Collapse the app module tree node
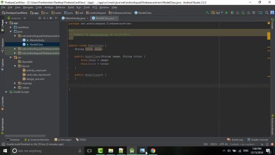This screenshot has width=275, height=155. coord(7,23)
